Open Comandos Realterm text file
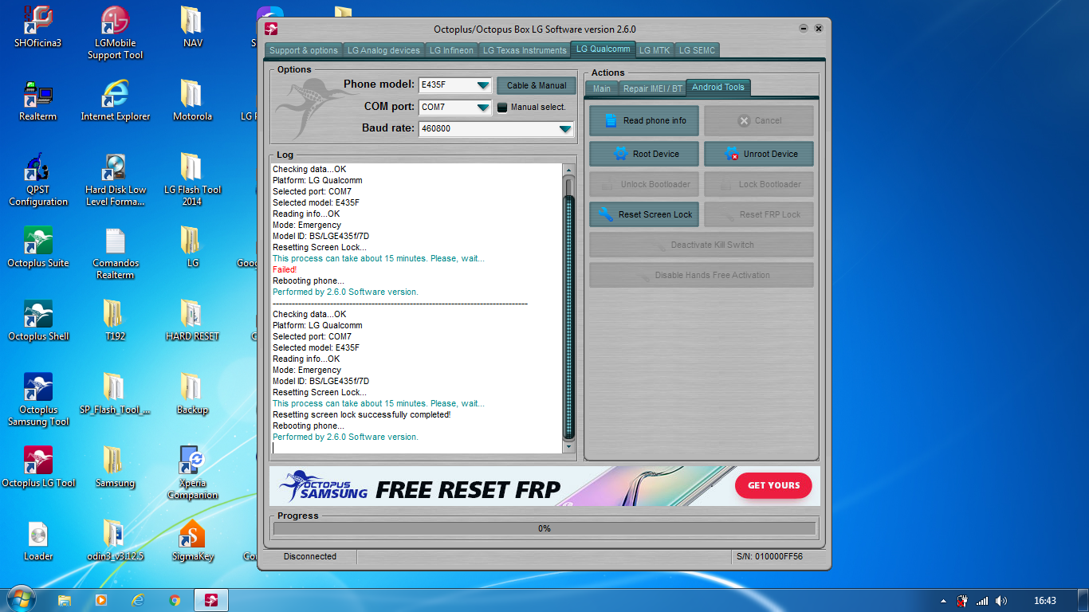This screenshot has height=612, width=1089. tap(116, 252)
